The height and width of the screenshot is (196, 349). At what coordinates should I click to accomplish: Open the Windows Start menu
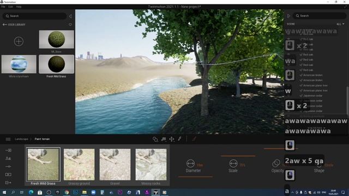click(x=4, y=192)
